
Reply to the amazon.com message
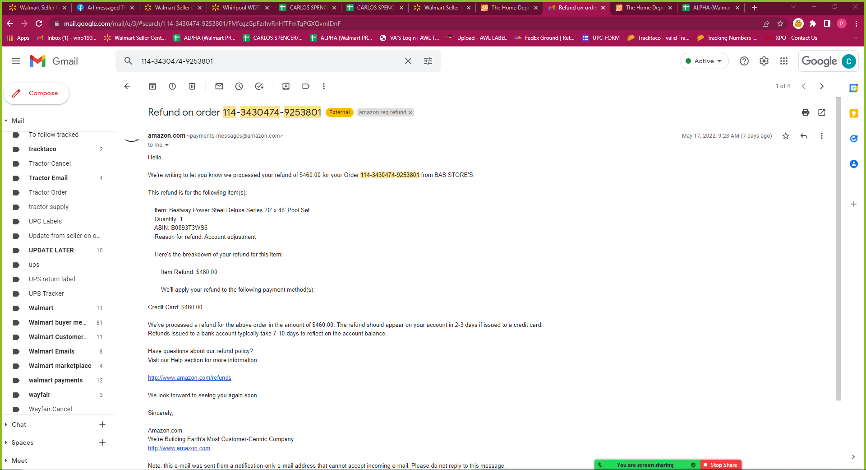804,136
